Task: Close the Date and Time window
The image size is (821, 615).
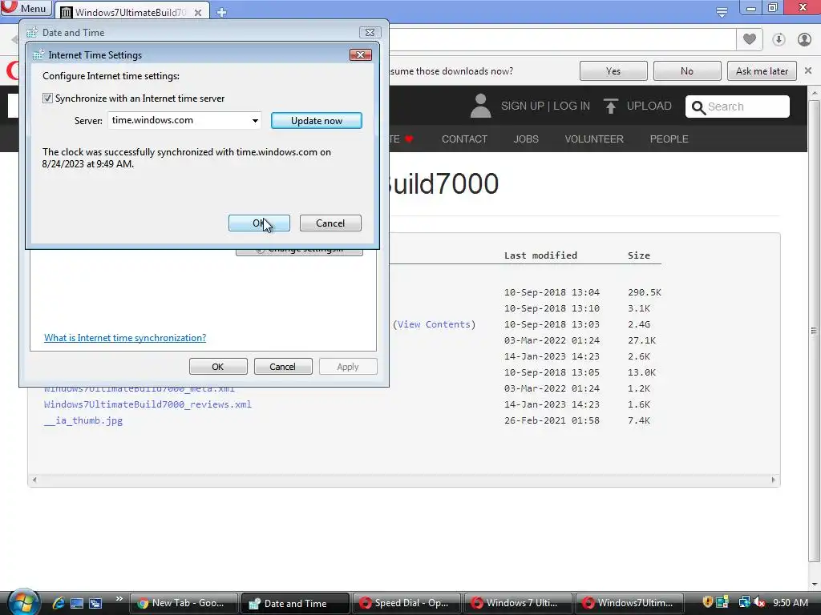Action: click(x=370, y=32)
